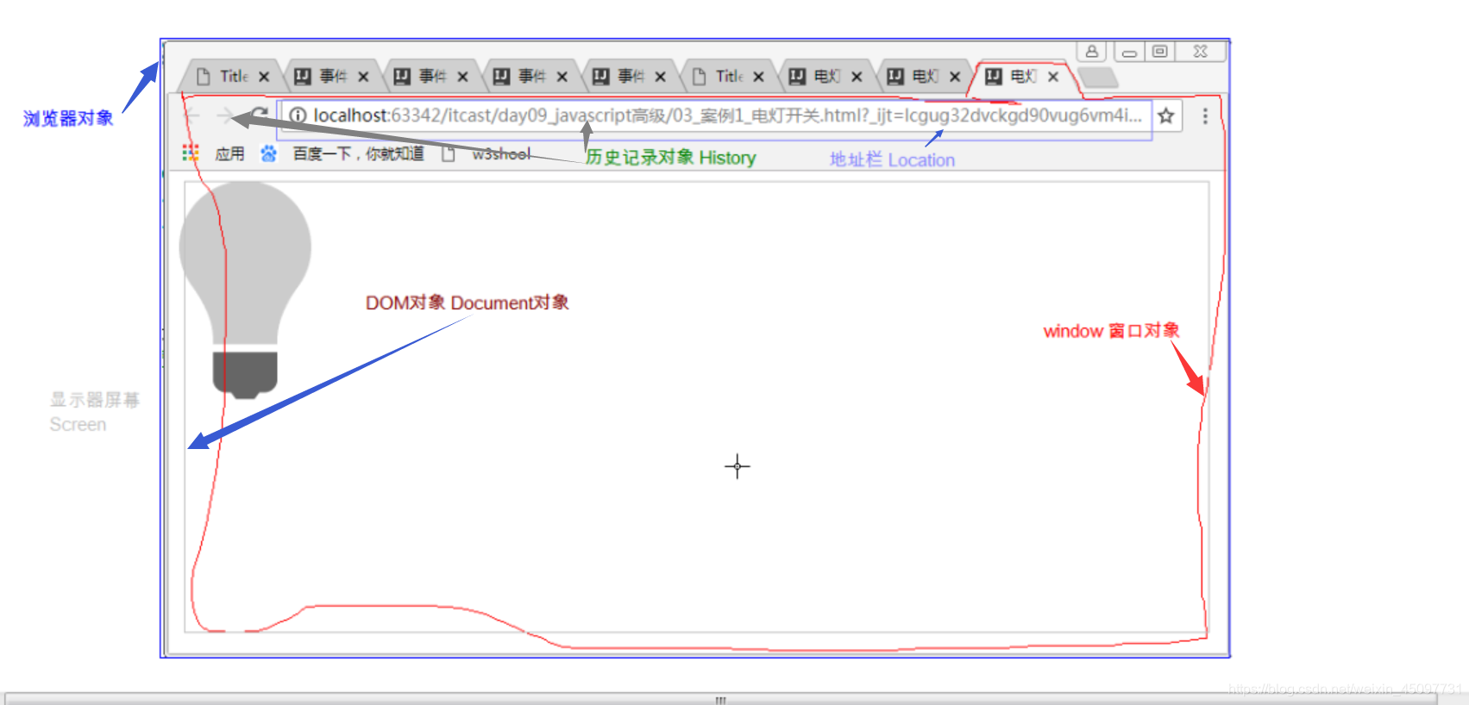
Task: Close the leftmost Title tab
Action: point(264,77)
